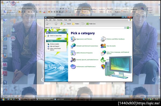Click Sounds, Speech, and Audio Devices text

point(87,60)
